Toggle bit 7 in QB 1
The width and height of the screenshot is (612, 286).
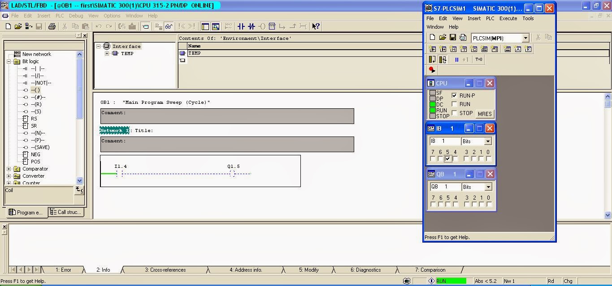click(x=433, y=205)
